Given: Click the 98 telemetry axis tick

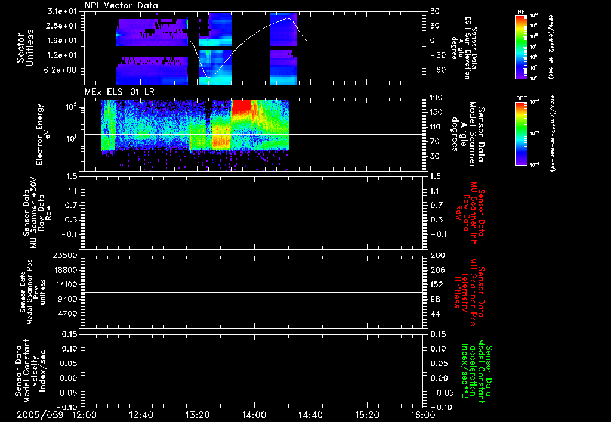Looking at the screenshot, I should pyautogui.click(x=435, y=299).
